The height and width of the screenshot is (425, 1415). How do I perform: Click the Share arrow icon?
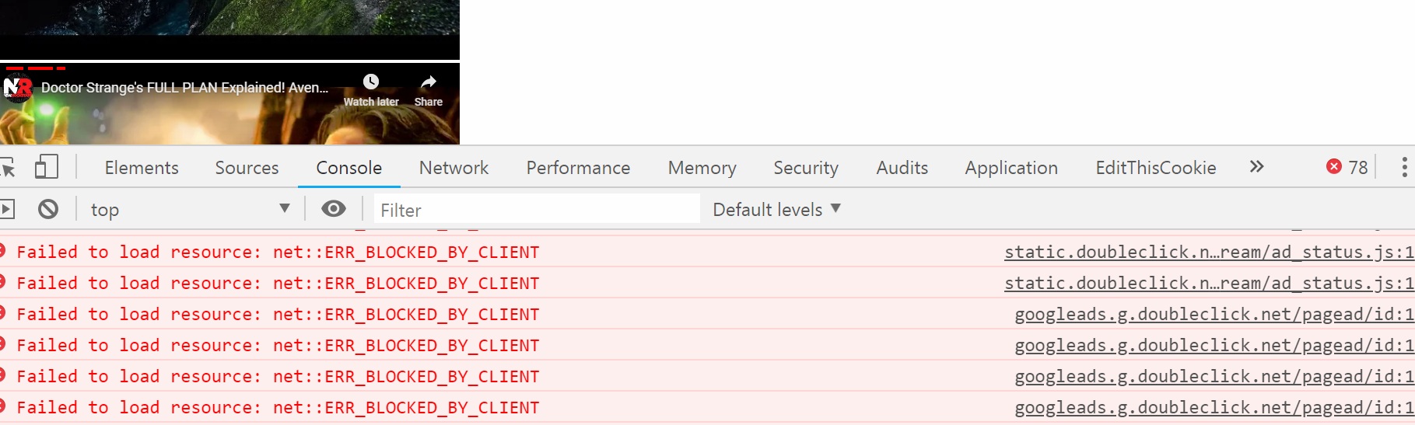coord(428,82)
